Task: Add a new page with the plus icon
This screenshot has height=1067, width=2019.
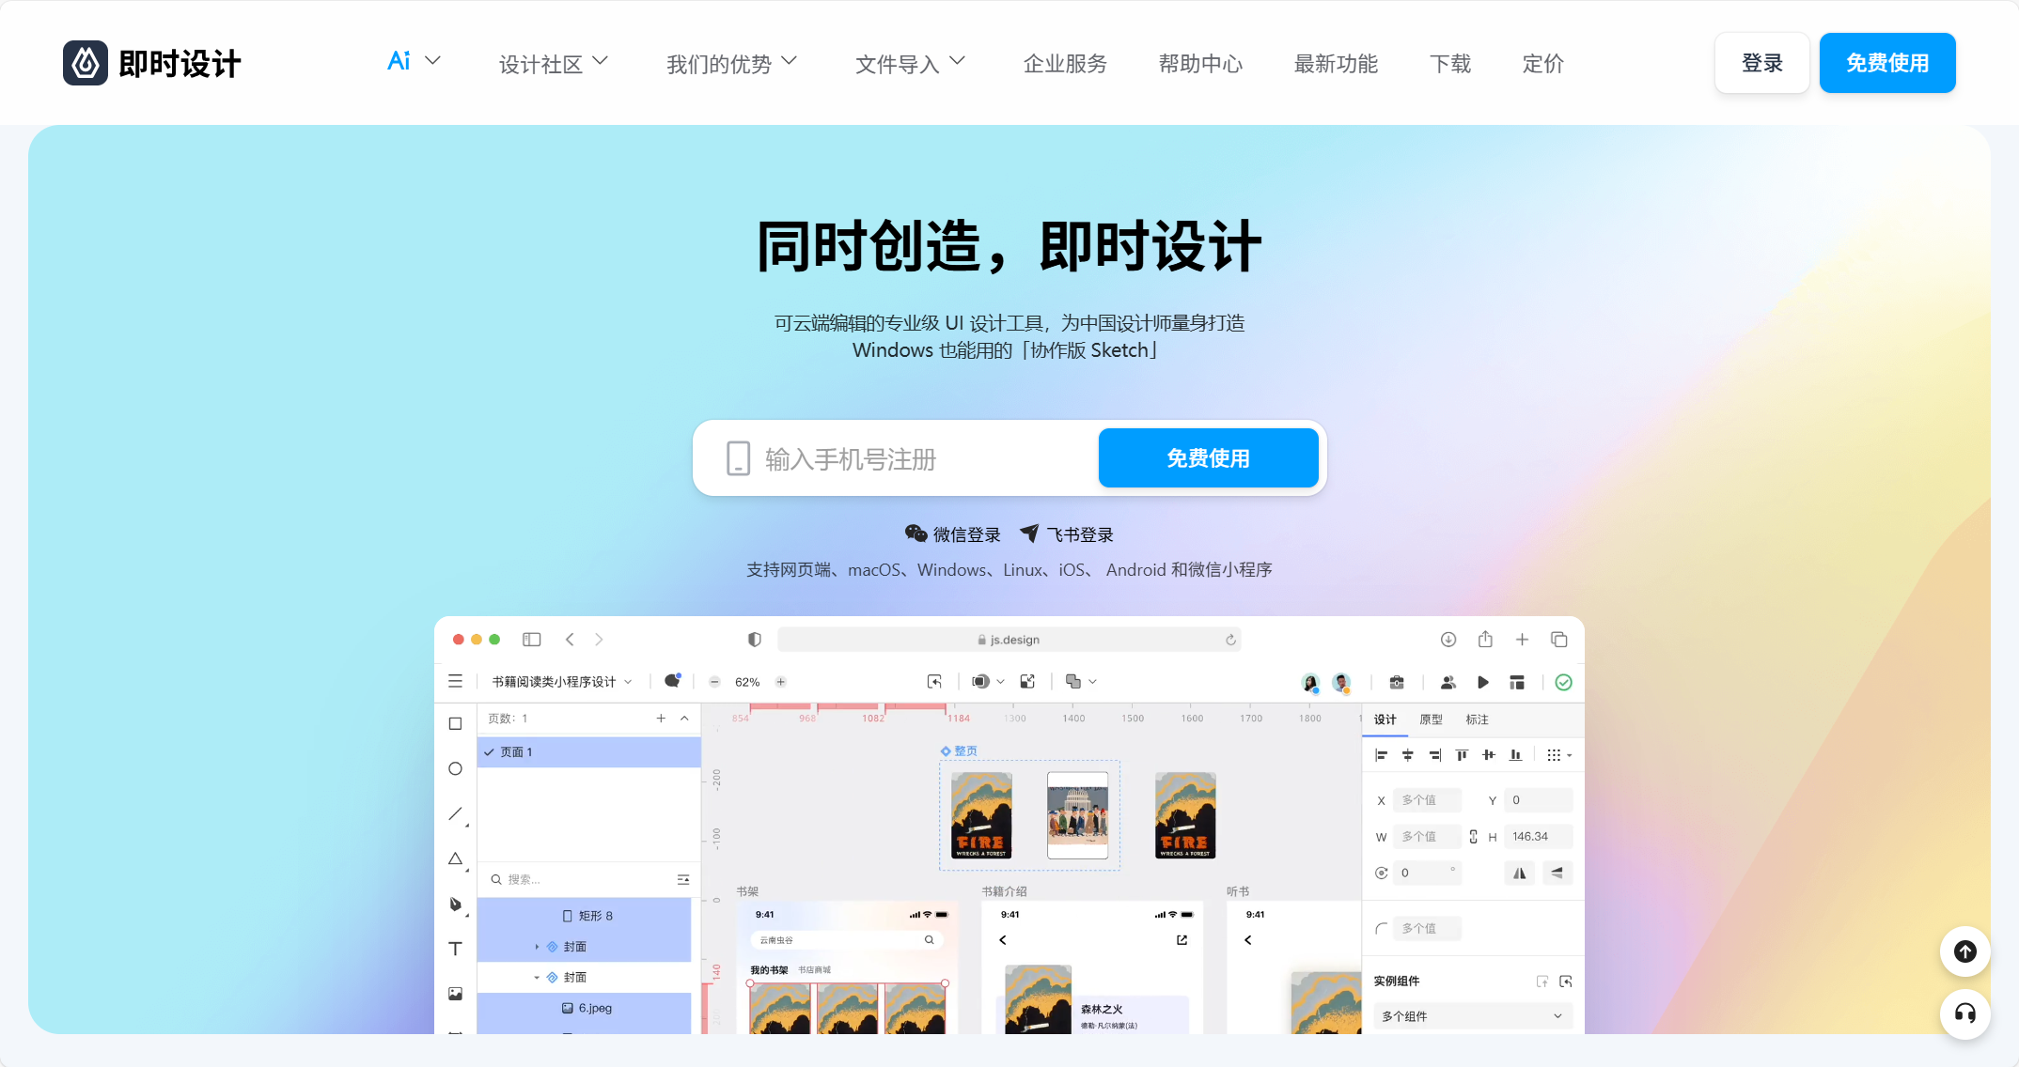Action: 661,719
